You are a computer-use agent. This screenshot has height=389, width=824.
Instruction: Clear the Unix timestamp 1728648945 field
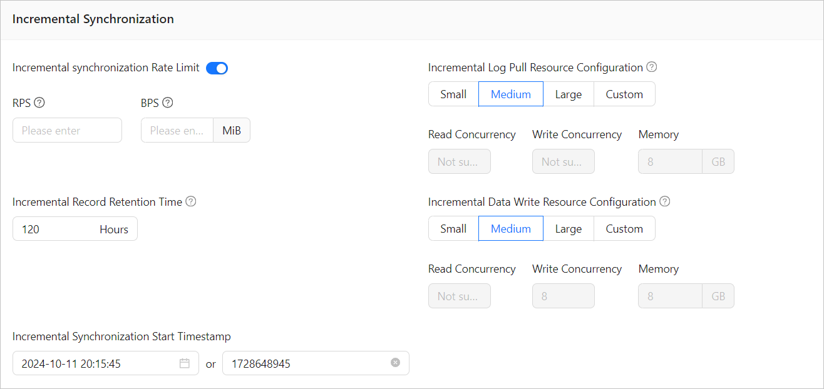pyautogui.click(x=395, y=363)
